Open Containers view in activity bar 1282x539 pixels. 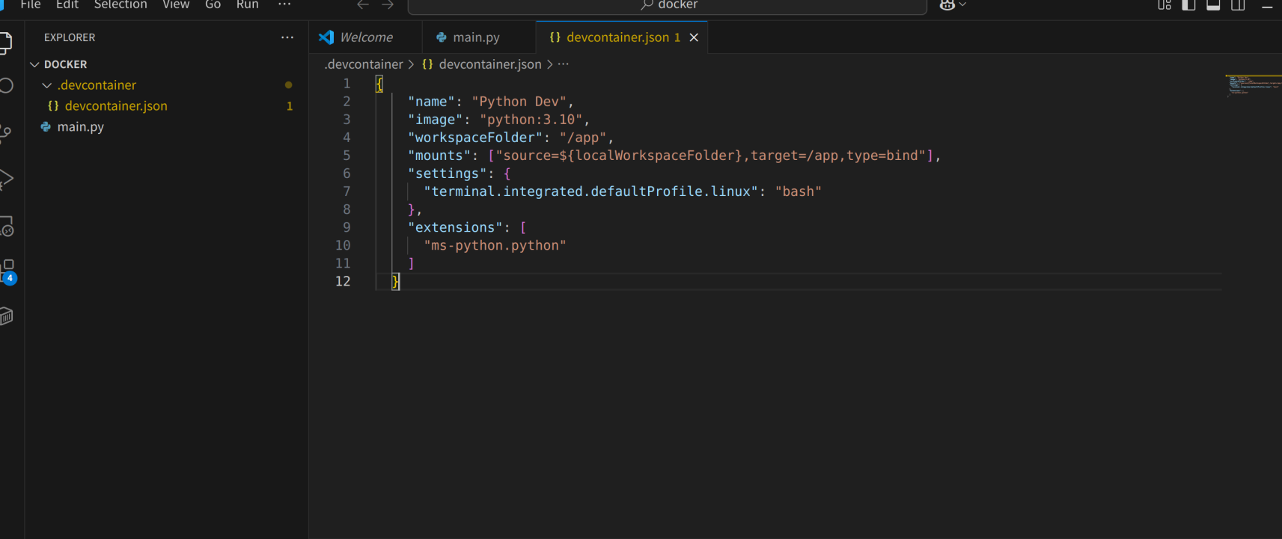point(6,316)
